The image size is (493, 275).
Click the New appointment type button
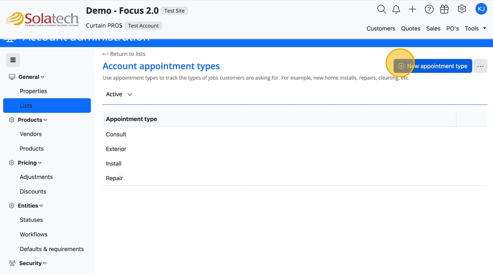click(x=433, y=66)
